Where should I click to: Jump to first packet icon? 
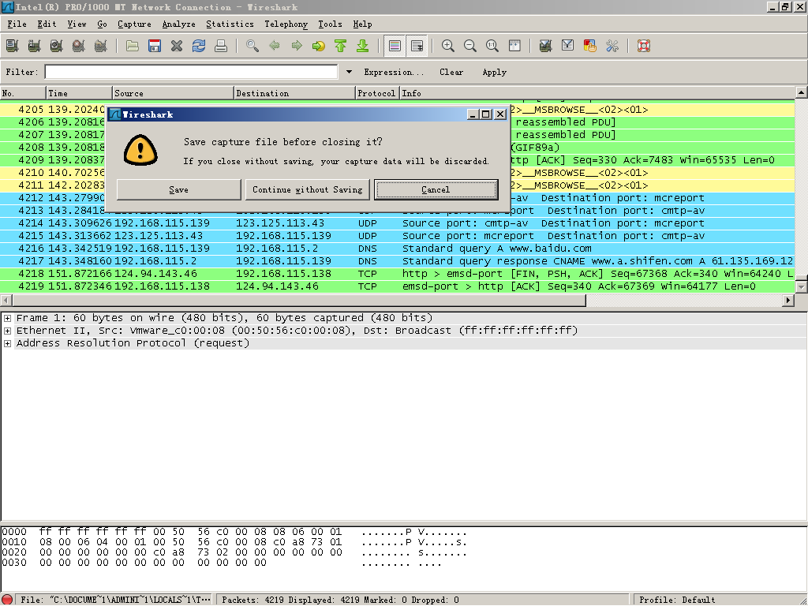[341, 46]
